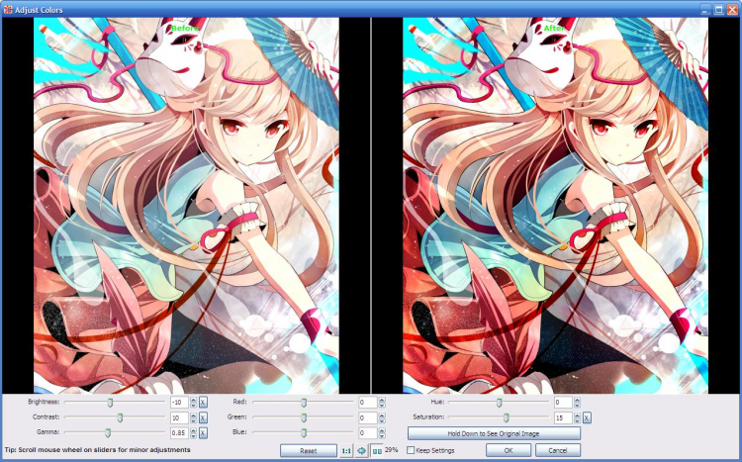Click the Brightness slider handle
The height and width of the screenshot is (462, 742).
pos(110,403)
